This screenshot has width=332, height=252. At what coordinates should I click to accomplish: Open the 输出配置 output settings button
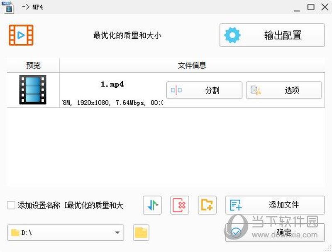(272, 35)
